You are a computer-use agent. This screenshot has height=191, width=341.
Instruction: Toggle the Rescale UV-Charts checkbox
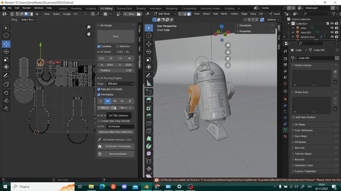click(99, 89)
